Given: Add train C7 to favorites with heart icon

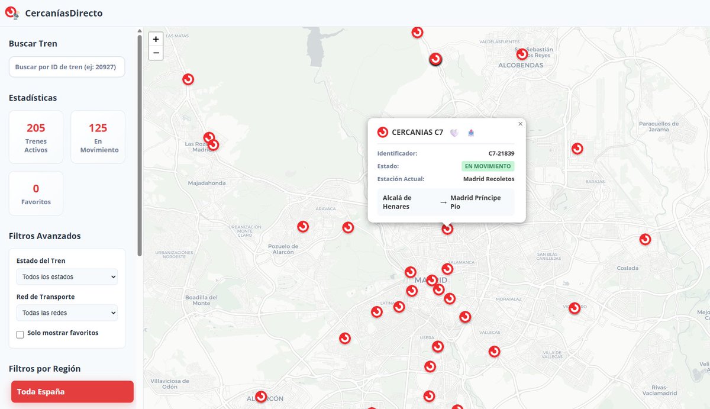Looking at the screenshot, I should [454, 133].
